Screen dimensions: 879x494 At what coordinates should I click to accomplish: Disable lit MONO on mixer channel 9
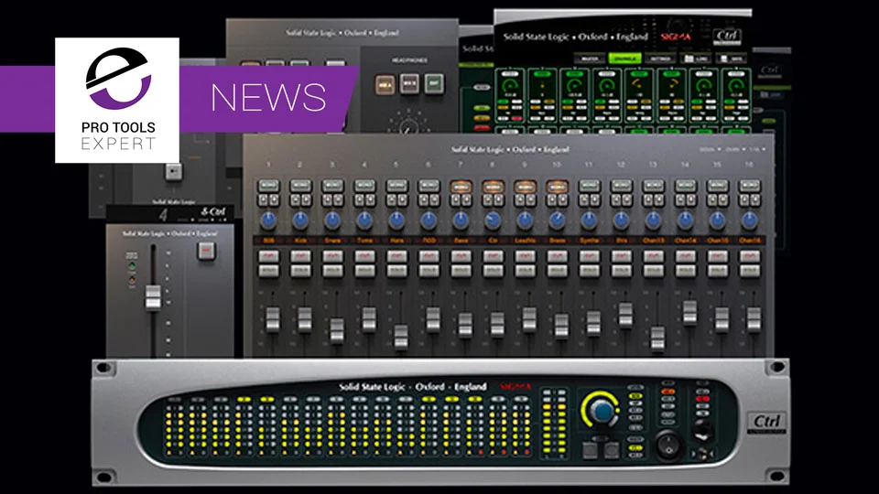(x=525, y=186)
